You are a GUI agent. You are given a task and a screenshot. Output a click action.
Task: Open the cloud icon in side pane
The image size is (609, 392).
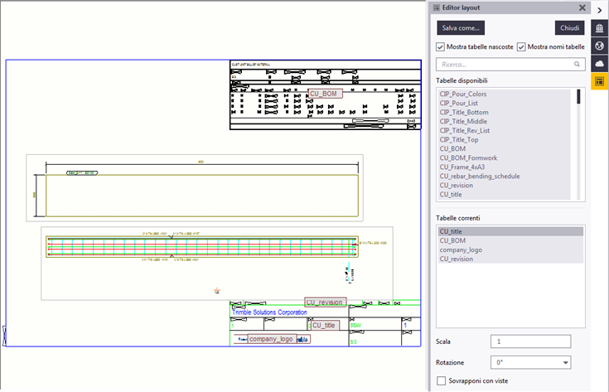tap(599, 63)
